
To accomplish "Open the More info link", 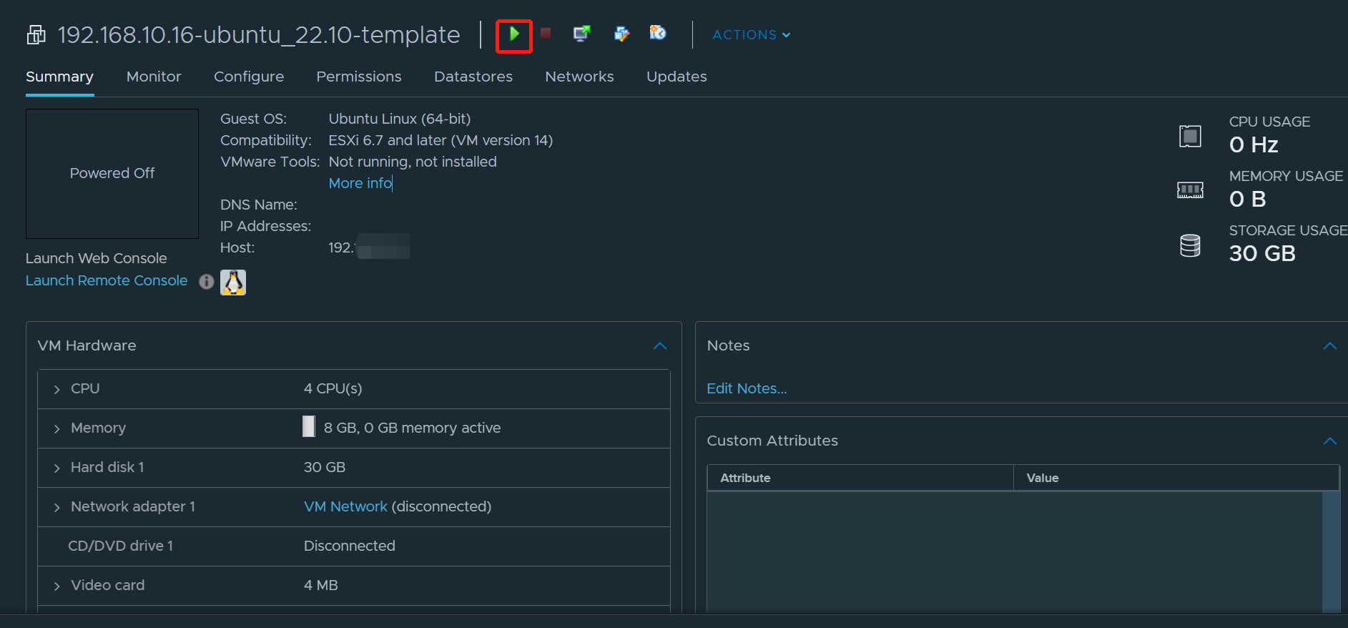I will point(360,183).
